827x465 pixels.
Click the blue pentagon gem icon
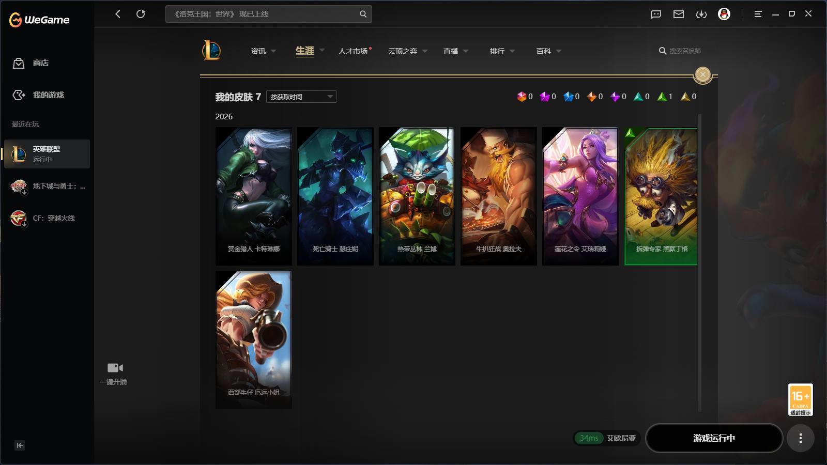(568, 97)
